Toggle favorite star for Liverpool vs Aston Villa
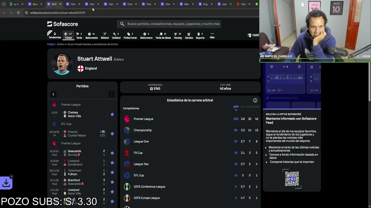The image size is (371, 208). click(112, 192)
